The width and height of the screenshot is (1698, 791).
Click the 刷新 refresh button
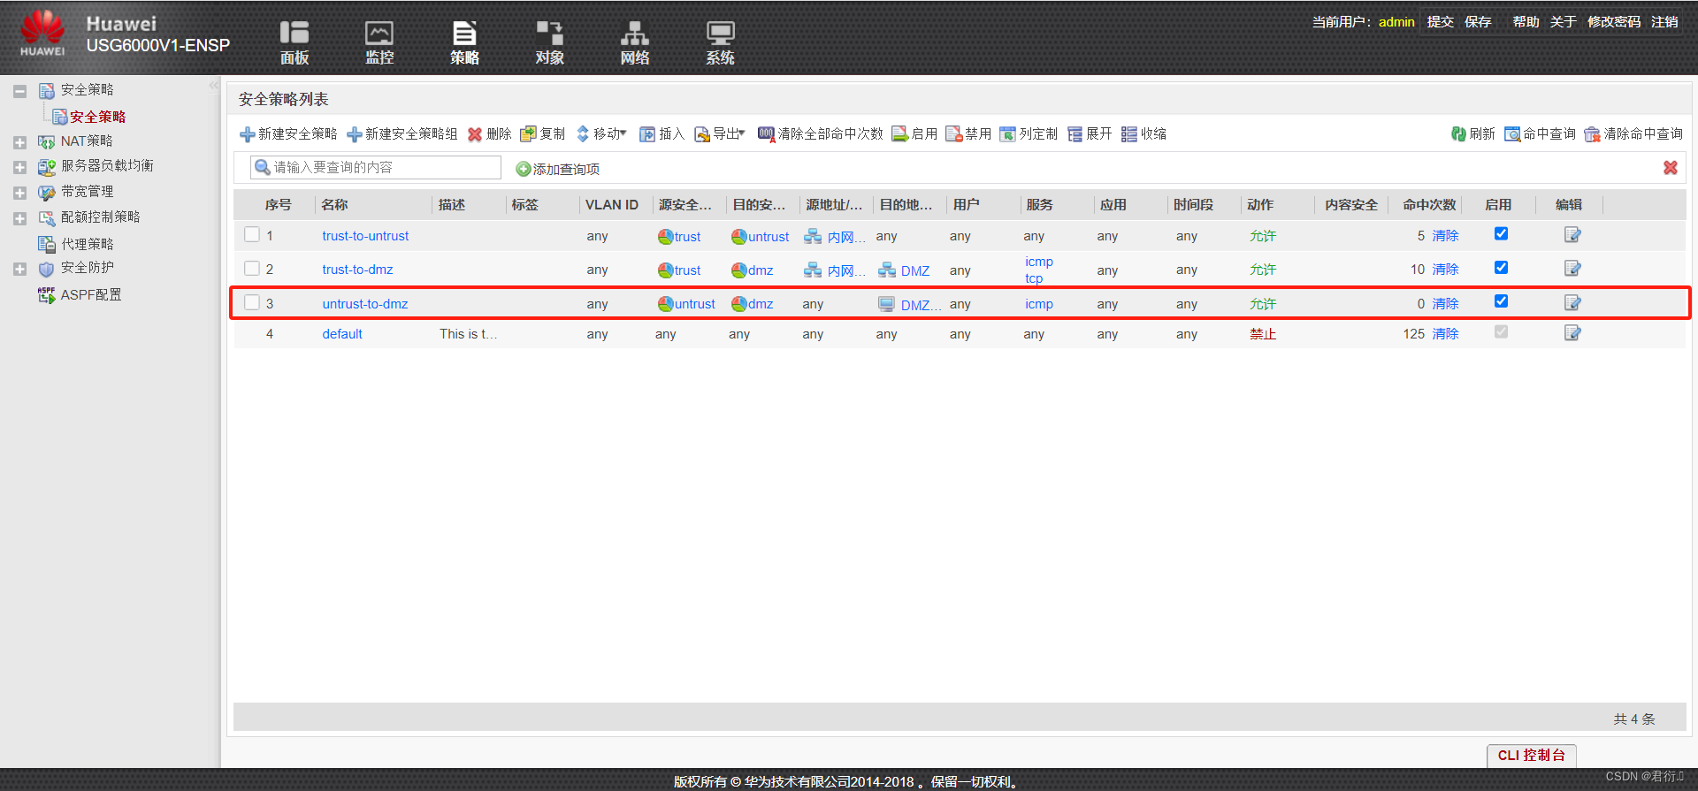[x=1472, y=133]
